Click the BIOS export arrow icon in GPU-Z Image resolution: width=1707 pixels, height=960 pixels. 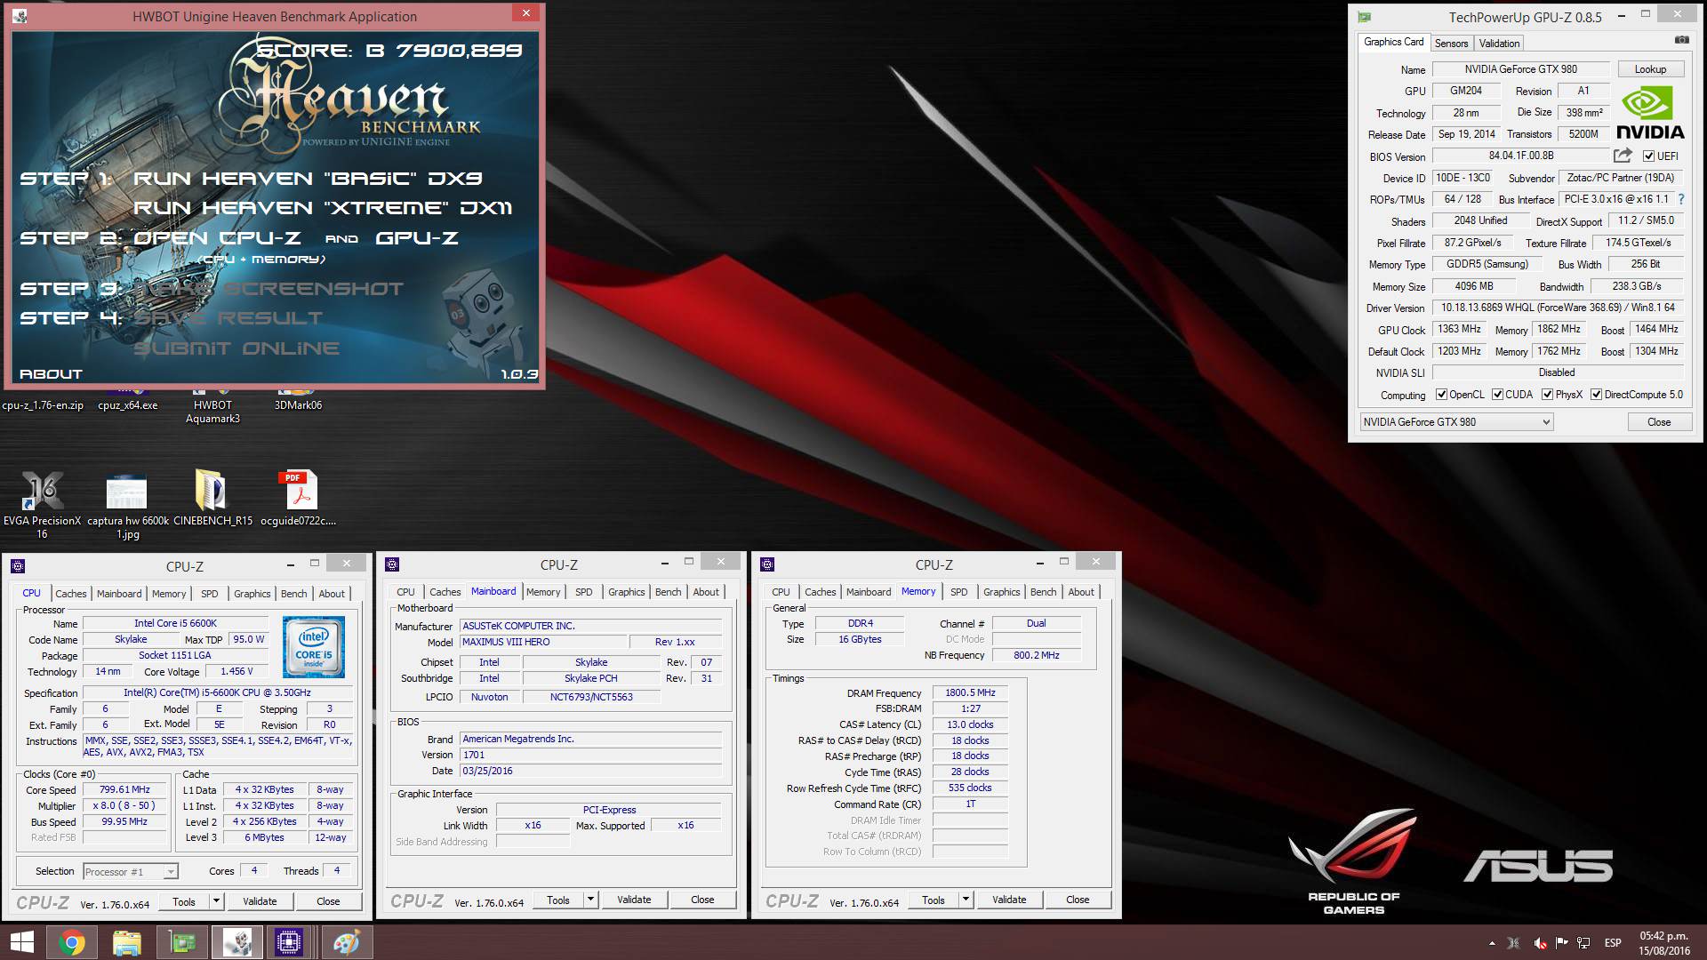click(x=1623, y=156)
